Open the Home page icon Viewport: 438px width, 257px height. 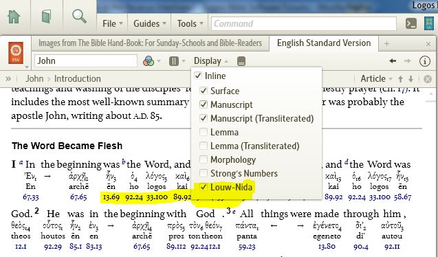click(14, 17)
